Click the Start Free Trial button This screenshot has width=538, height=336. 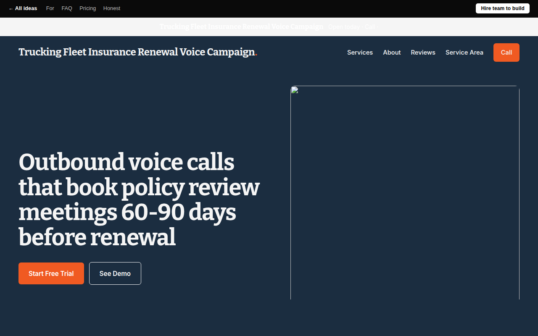pos(51,273)
